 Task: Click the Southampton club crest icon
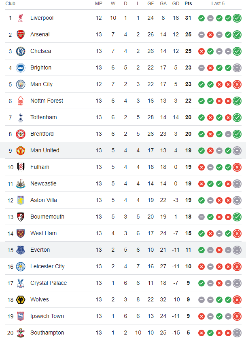click(x=20, y=333)
